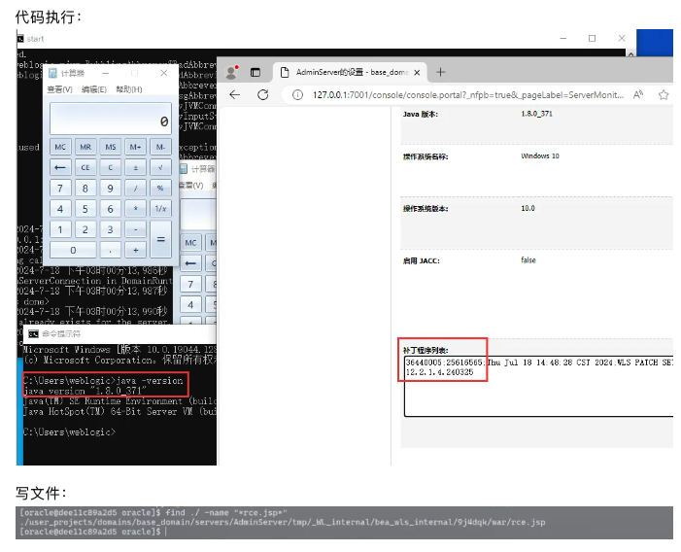Close the AdminServer browser tab

click(416, 72)
